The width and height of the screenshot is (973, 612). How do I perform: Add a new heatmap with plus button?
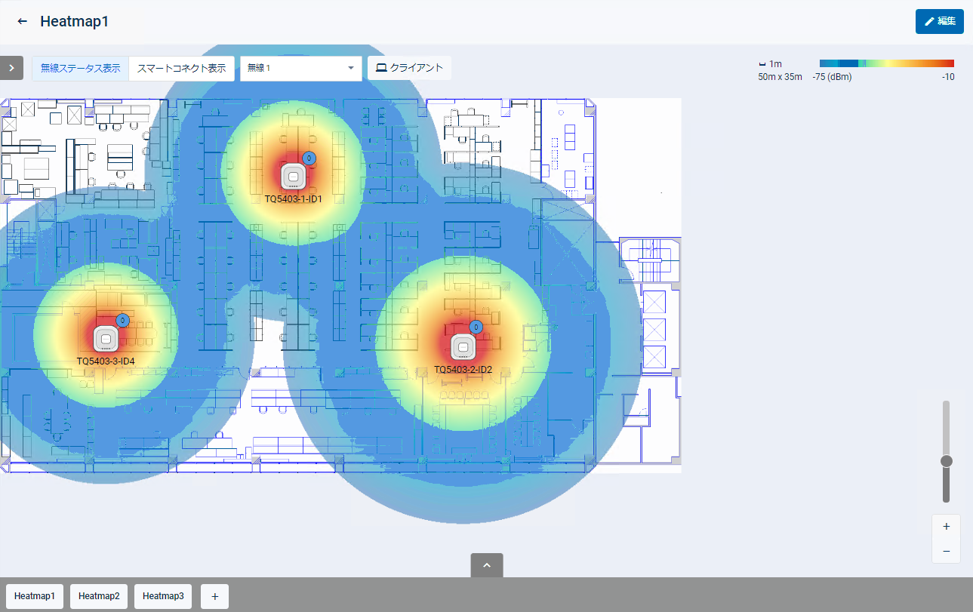pos(214,596)
